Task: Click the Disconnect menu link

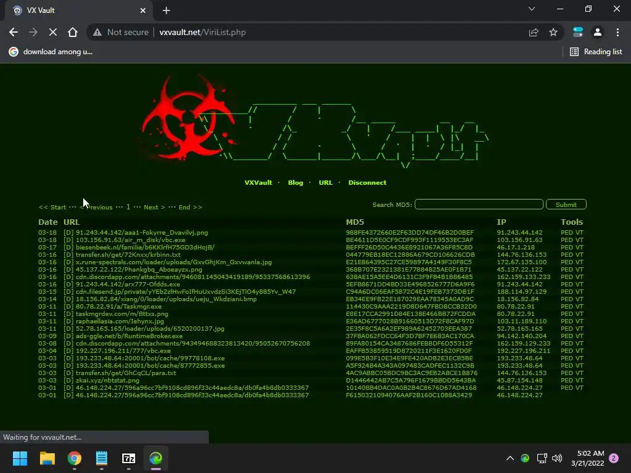Action: (x=367, y=182)
